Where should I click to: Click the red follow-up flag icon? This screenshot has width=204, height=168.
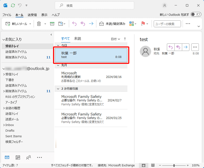pos(143,24)
